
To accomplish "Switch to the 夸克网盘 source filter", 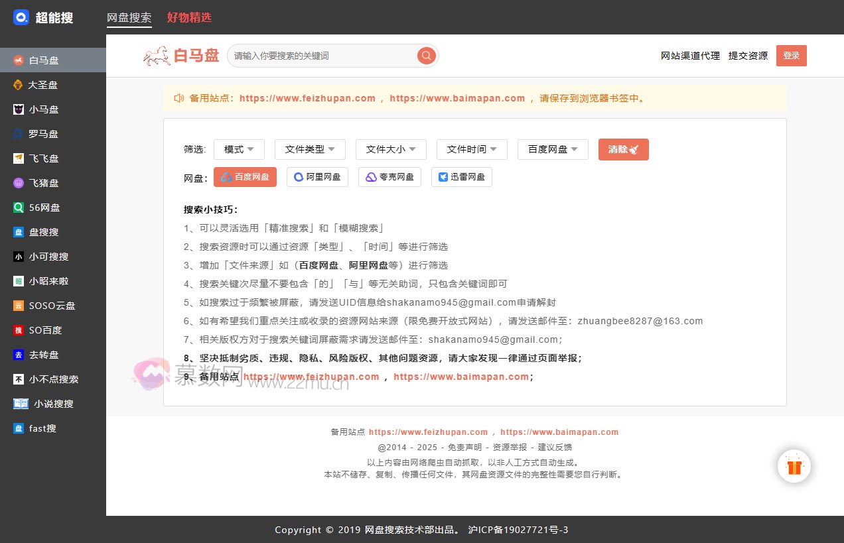I will 389,177.
